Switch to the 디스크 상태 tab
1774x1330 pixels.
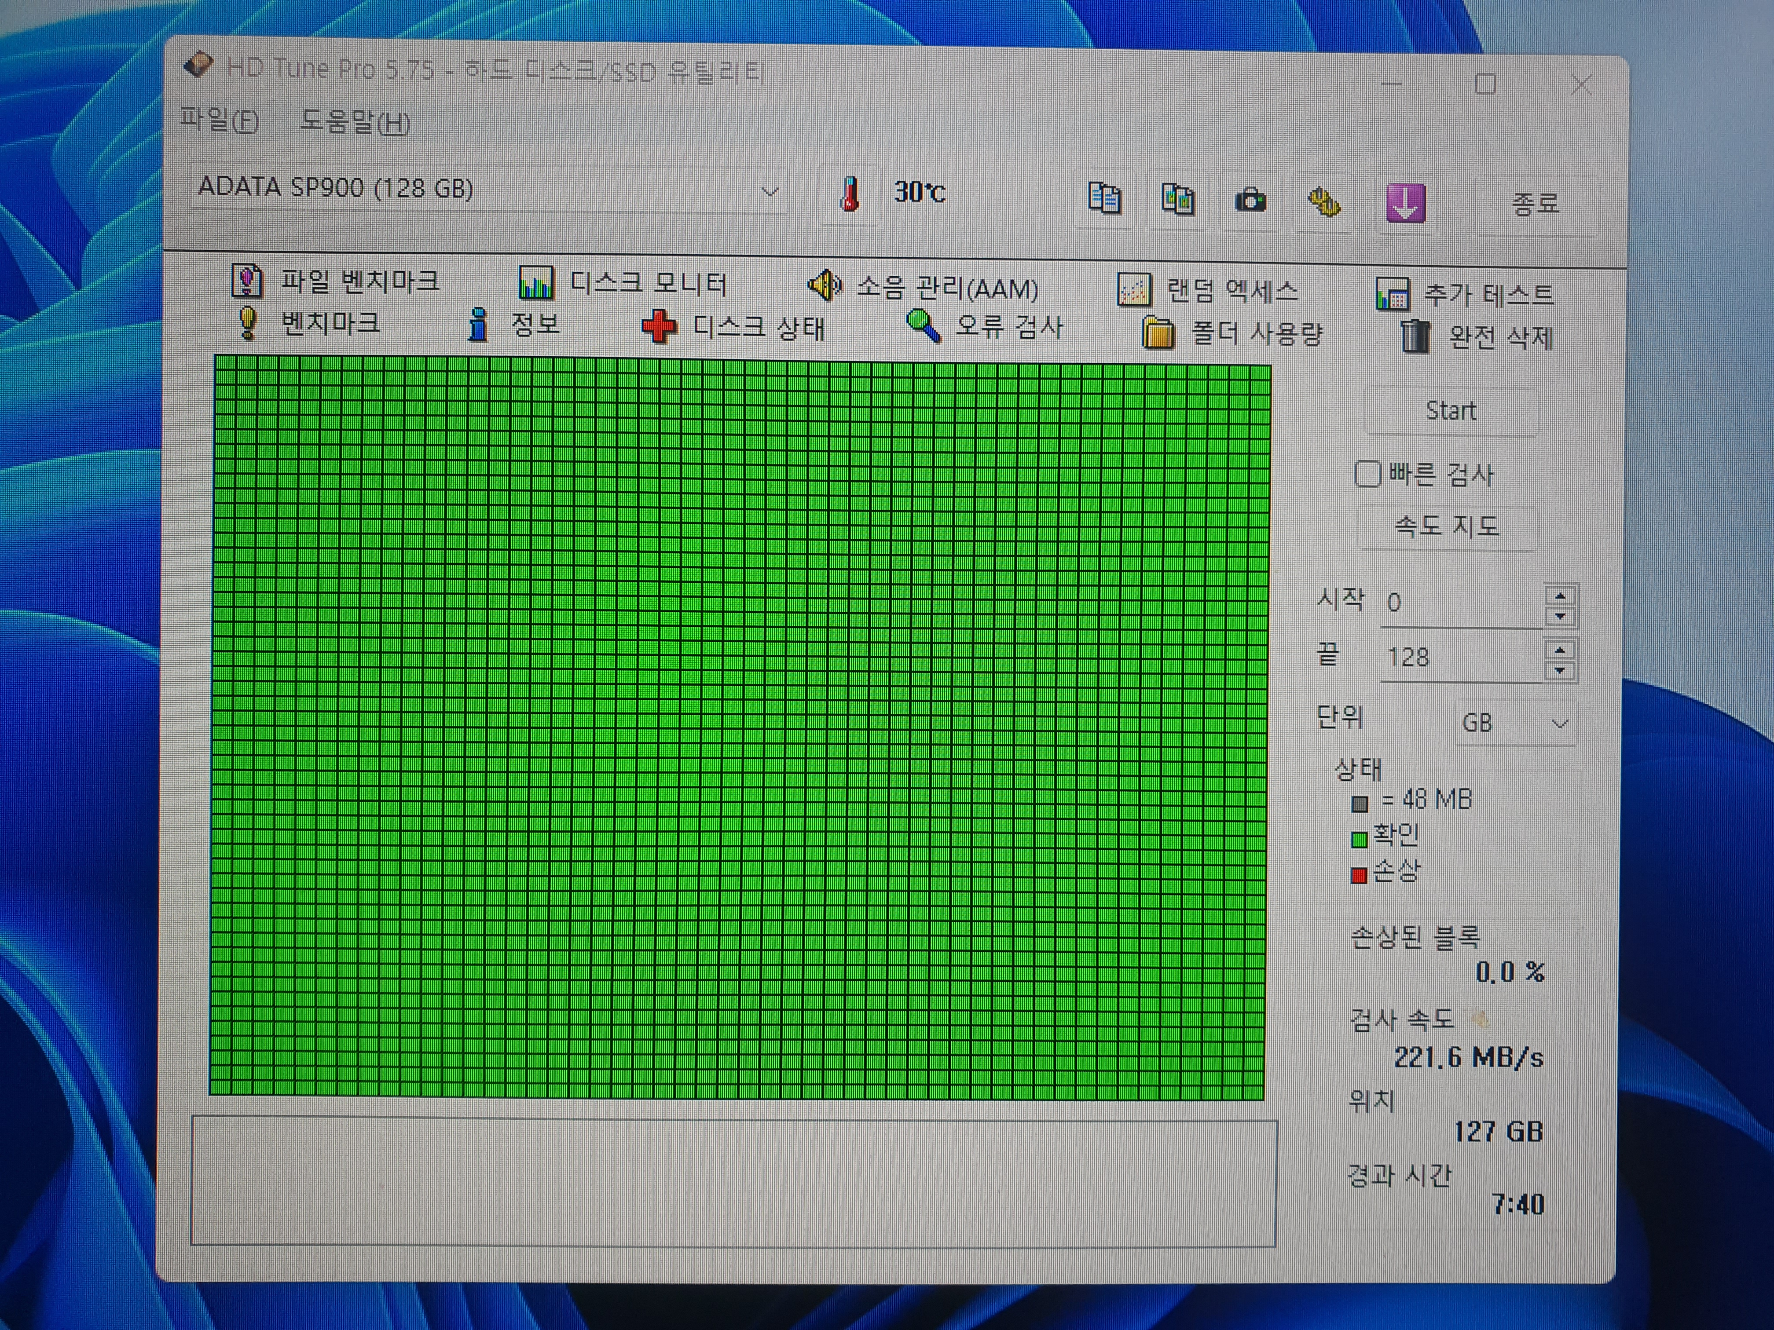[733, 327]
